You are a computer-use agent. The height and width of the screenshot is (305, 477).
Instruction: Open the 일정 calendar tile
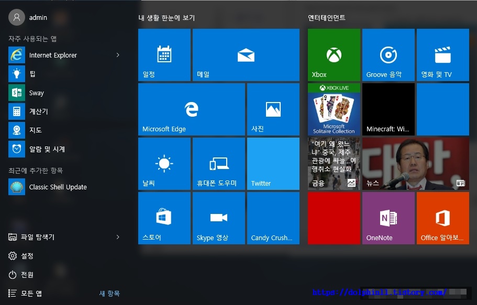(x=164, y=55)
